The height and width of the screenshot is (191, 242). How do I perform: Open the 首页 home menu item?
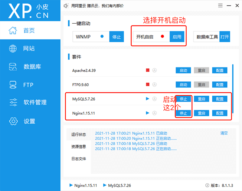point(30,30)
